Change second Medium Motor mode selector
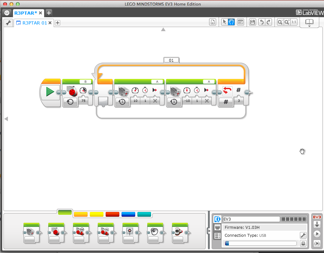The height and width of the screenshot is (253, 324). pyautogui.click(x=174, y=102)
